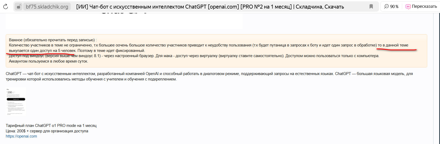The image size is (440, 144).
Task: Select the bf75.skladchik.org domain in the address bar
Action: tap(47, 7)
